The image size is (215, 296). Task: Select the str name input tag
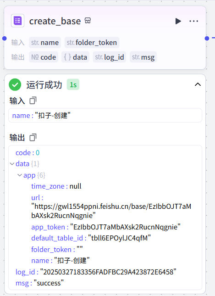coord(45,43)
